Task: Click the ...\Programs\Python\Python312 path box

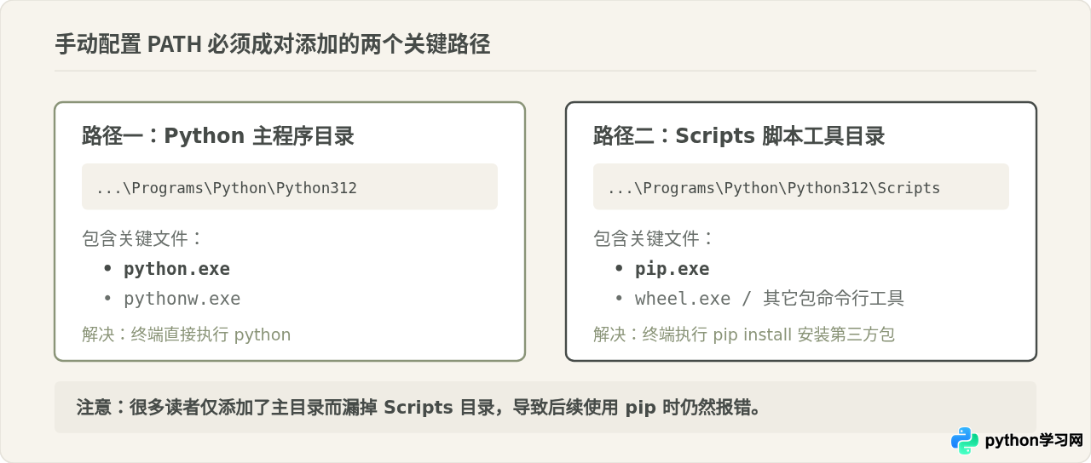Action: [290, 186]
